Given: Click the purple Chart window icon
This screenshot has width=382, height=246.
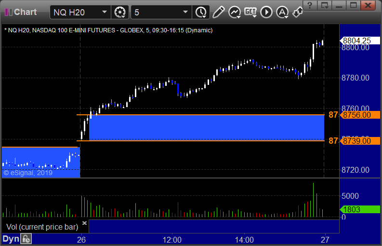Looking at the screenshot, I should 9,12.
